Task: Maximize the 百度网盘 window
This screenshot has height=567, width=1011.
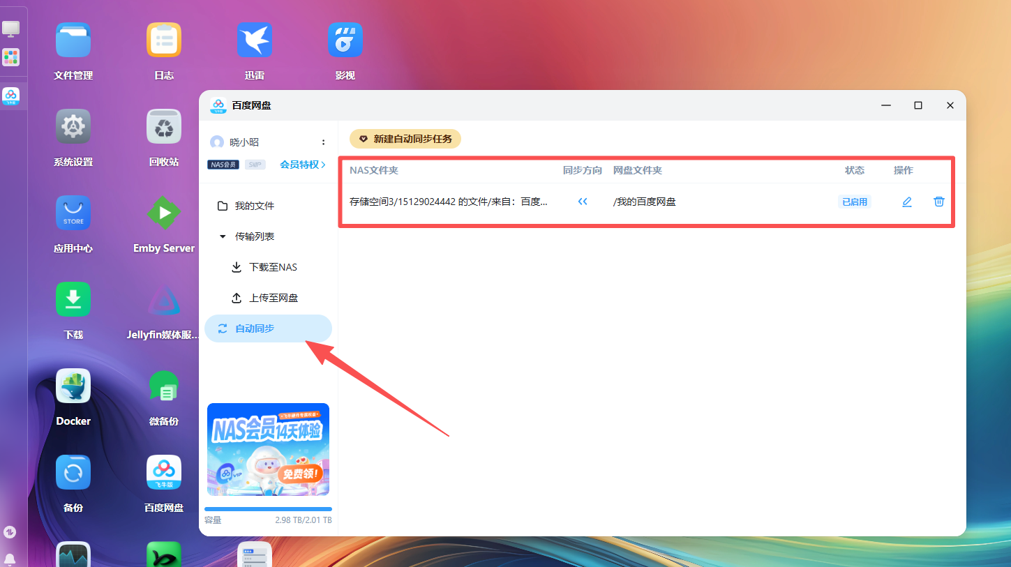Action: coord(918,105)
